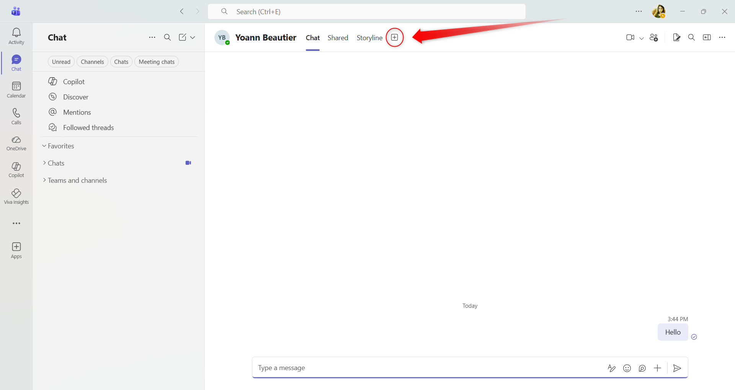Add a tab to this chat
Screen dimensions: 735x390
point(395,37)
